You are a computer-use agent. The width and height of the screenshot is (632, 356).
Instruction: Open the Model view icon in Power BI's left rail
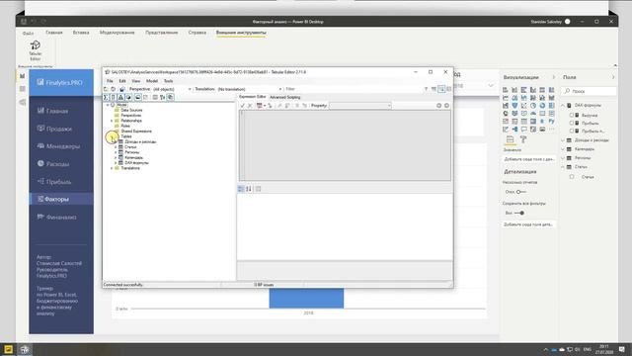point(22,102)
